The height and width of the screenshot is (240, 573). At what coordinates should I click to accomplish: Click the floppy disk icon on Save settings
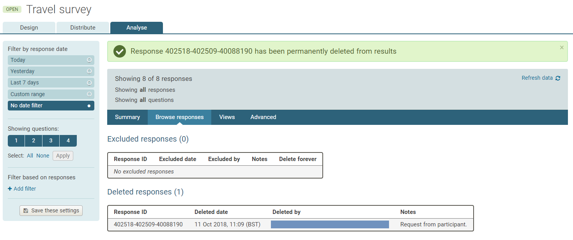click(26, 210)
